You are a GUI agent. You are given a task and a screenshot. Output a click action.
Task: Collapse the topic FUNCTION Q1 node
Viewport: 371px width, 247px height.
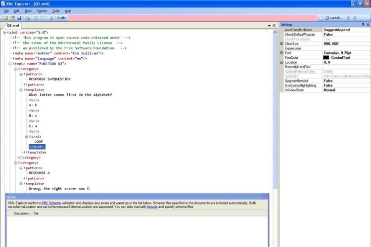pyautogui.click(x=10, y=64)
